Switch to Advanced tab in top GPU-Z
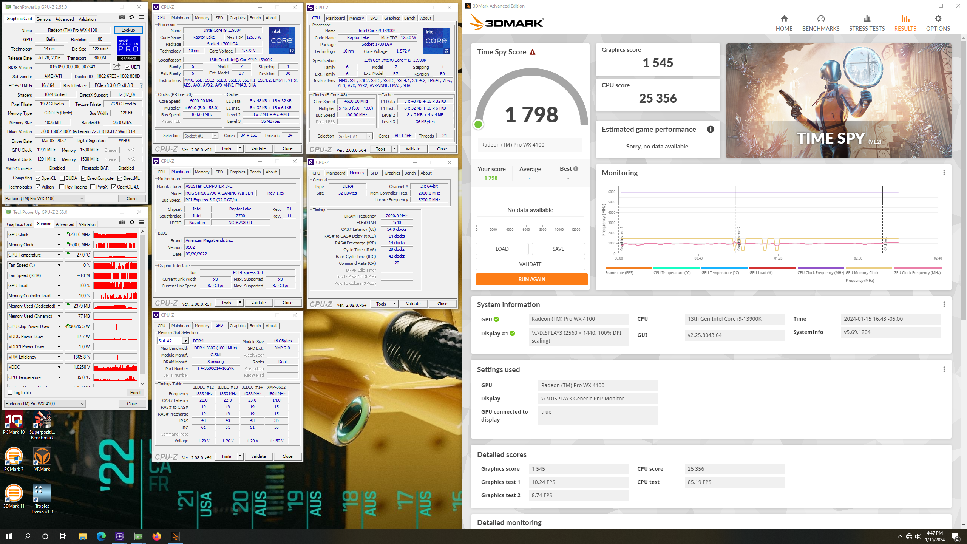This screenshot has width=967, height=544. pyautogui.click(x=65, y=19)
